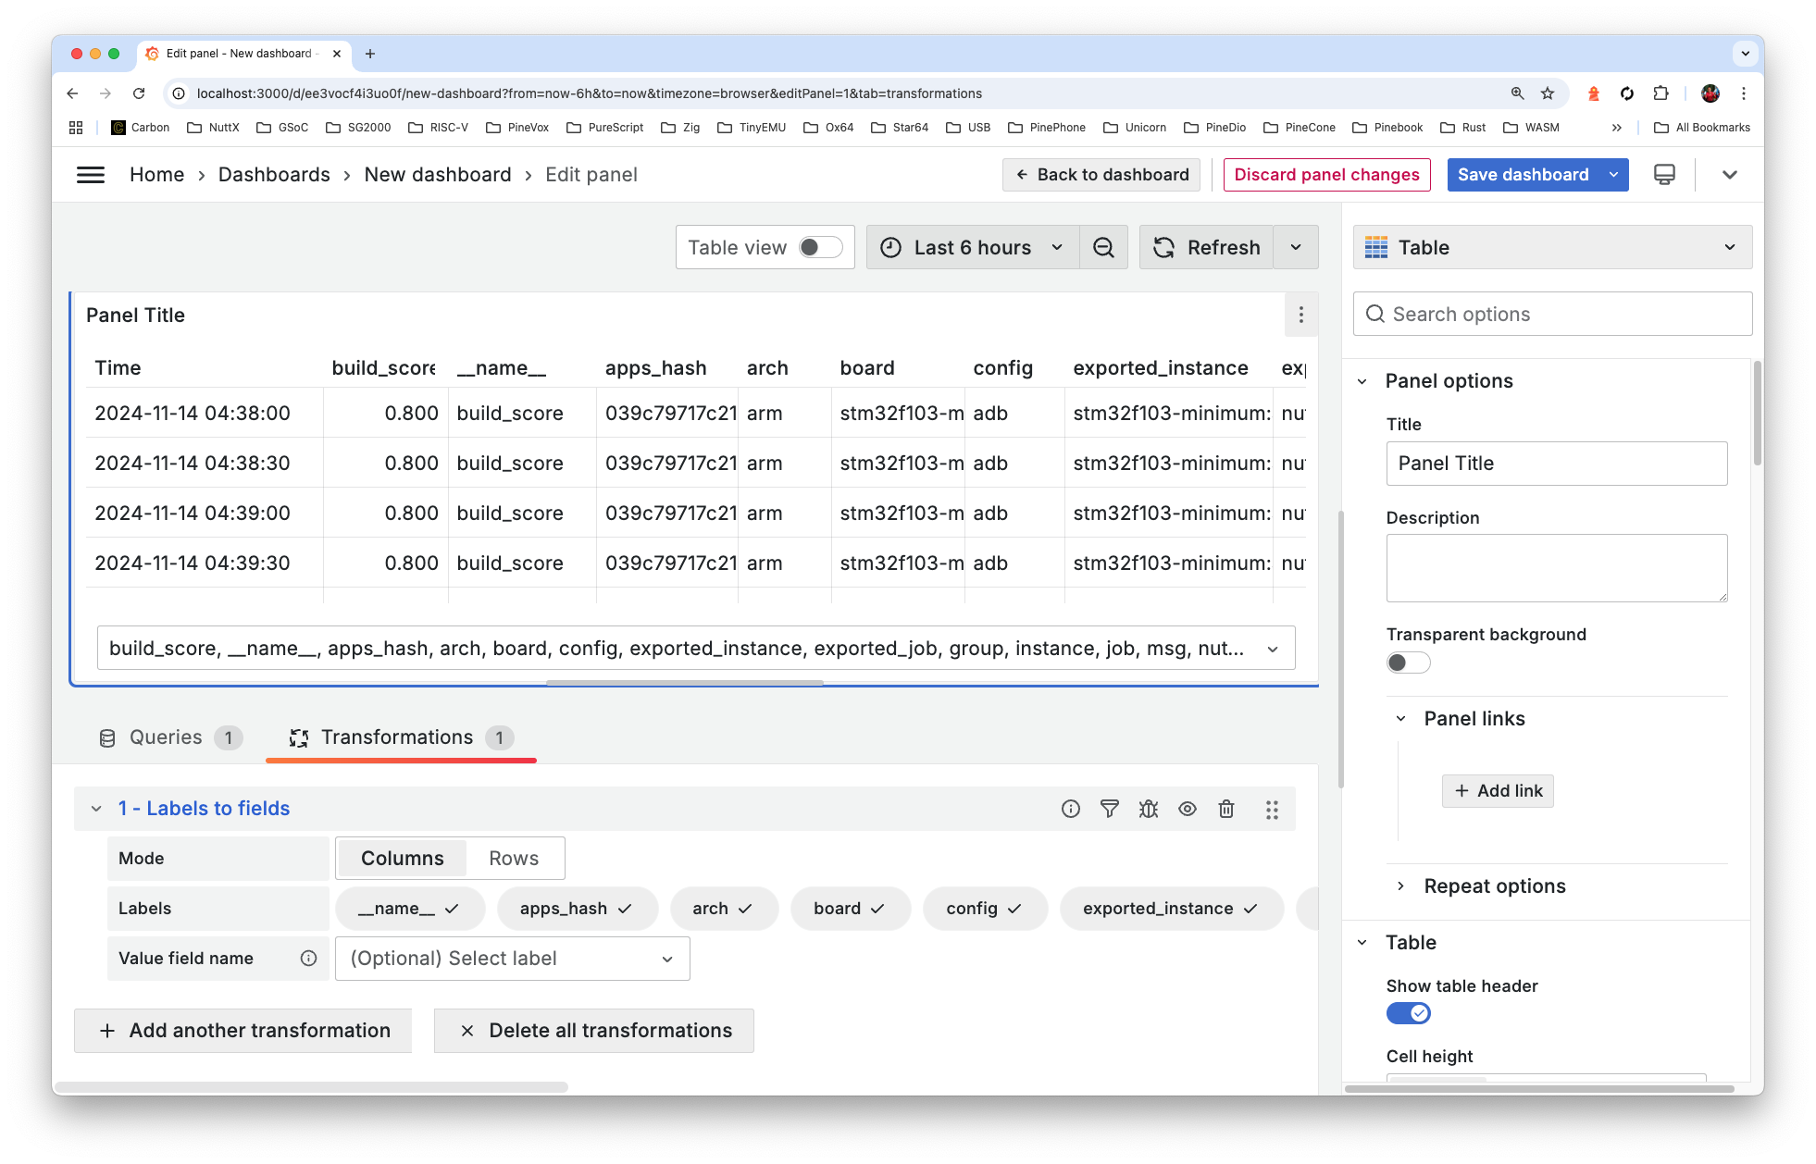
Task: Open the field selector dropdown below table
Action: (695, 649)
